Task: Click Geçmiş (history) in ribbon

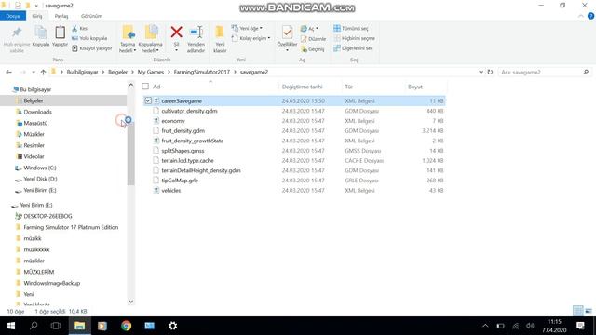Action: pyautogui.click(x=313, y=49)
